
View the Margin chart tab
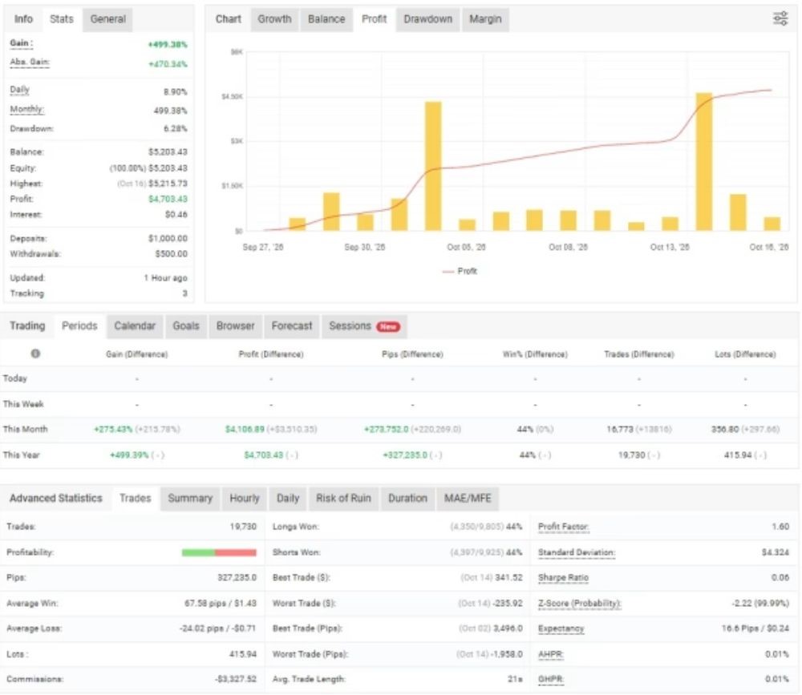coord(485,19)
